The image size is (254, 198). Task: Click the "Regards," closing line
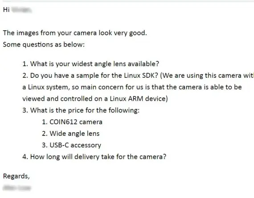coord(16,176)
